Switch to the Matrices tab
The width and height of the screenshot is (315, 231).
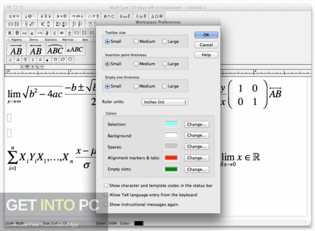pos(68,40)
